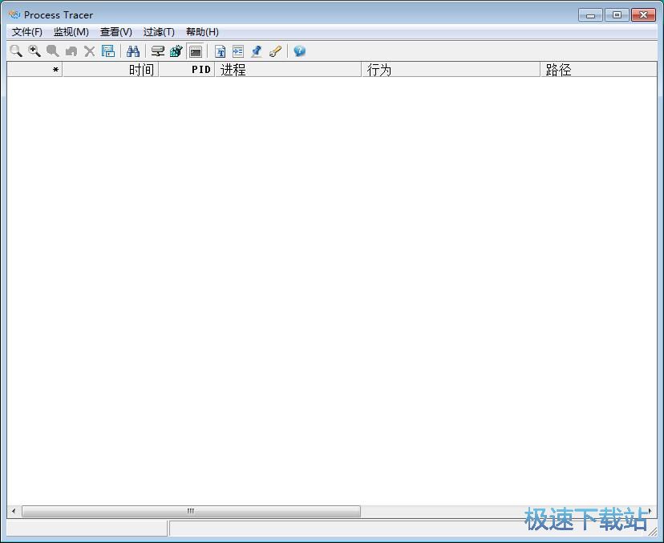This screenshot has width=664, height=543.
Task: Click the document with T font icon
Action: pyautogui.click(x=220, y=51)
